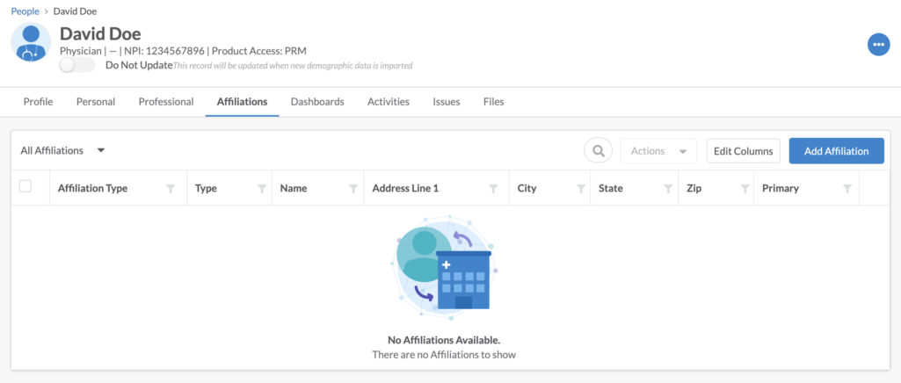Open the Issues tab
Image resolution: width=901 pixels, height=383 pixels.
pyautogui.click(x=446, y=102)
